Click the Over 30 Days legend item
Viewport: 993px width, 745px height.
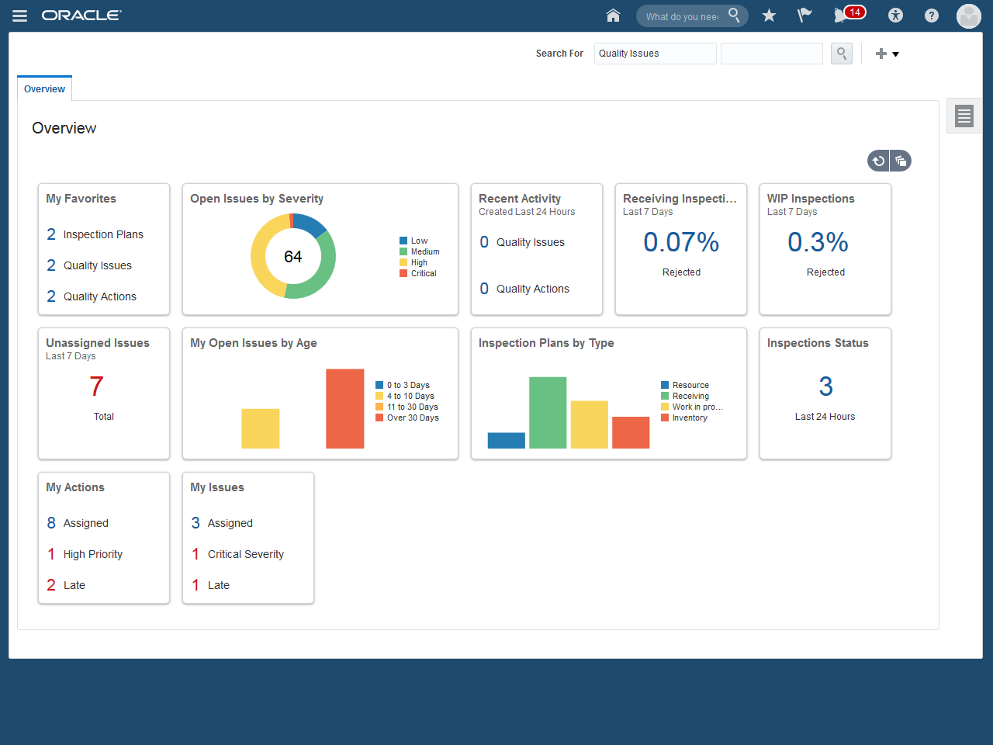point(407,418)
